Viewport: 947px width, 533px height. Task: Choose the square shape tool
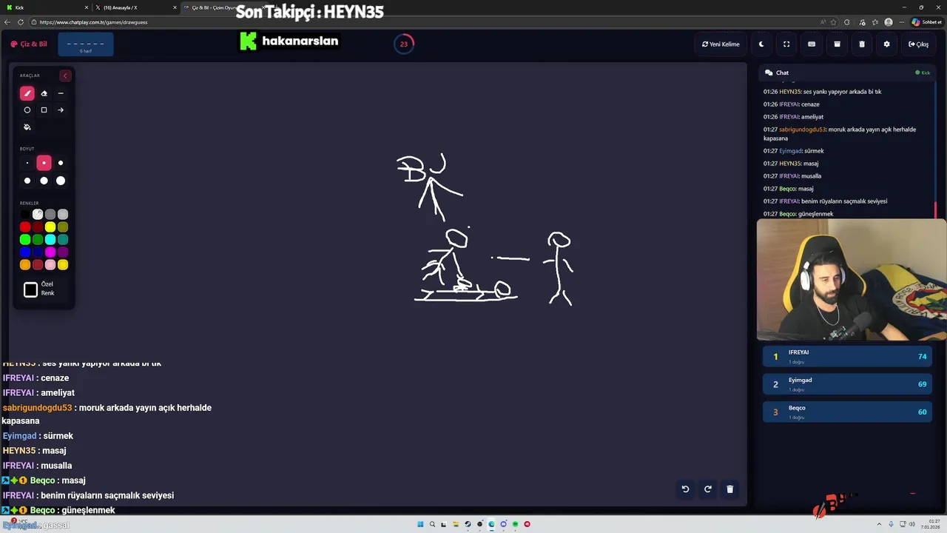[44, 110]
